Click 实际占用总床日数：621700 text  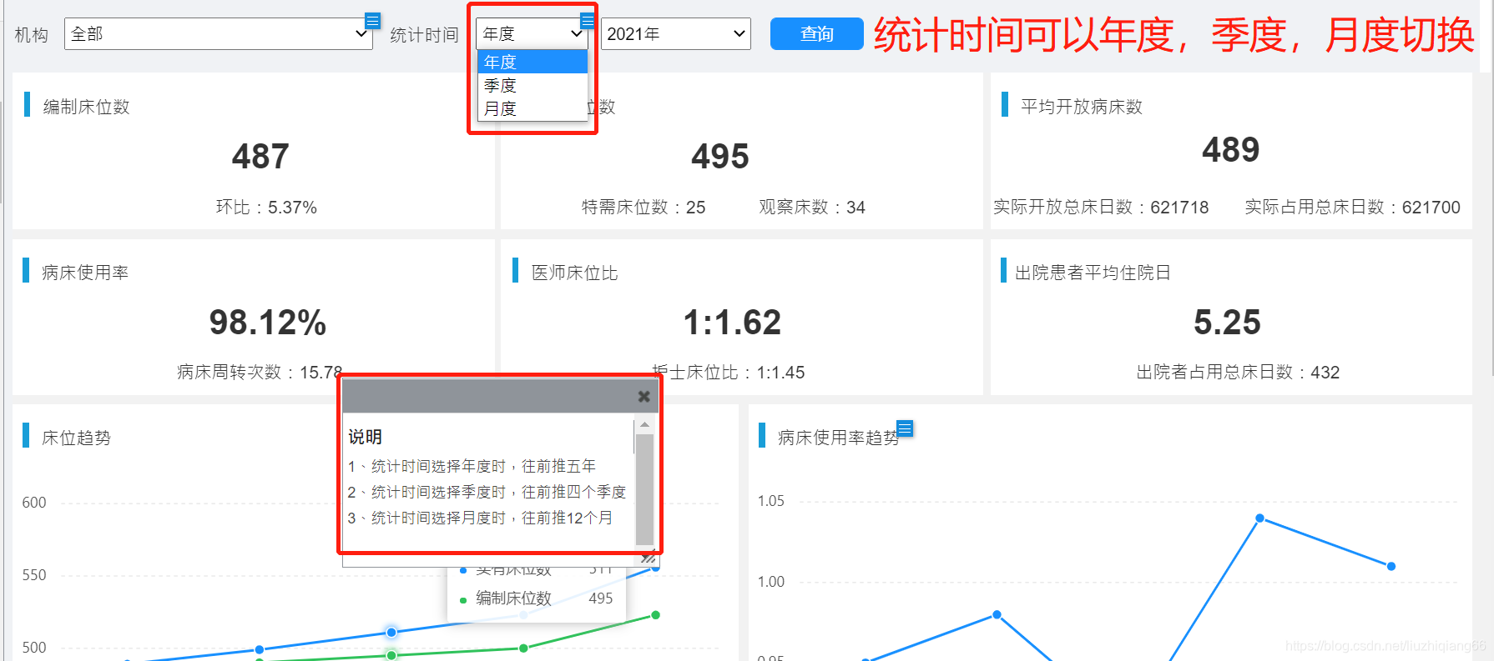(1352, 208)
